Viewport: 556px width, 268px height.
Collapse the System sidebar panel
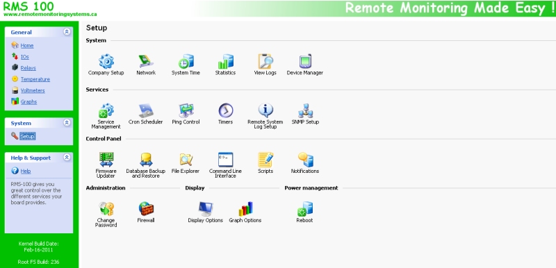click(x=67, y=122)
